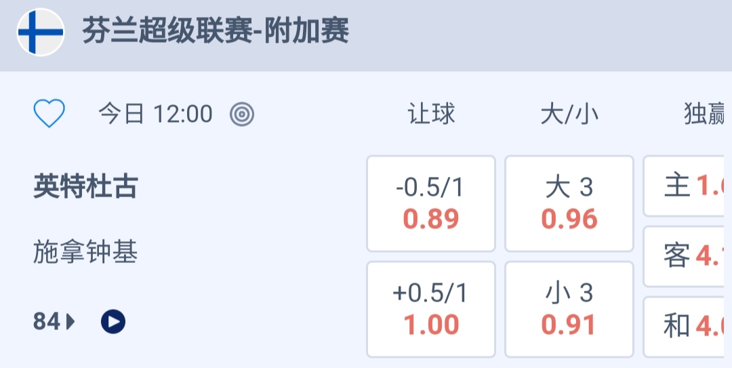Tap the Finland flag icon
The height and width of the screenshot is (368, 732).
41,32
